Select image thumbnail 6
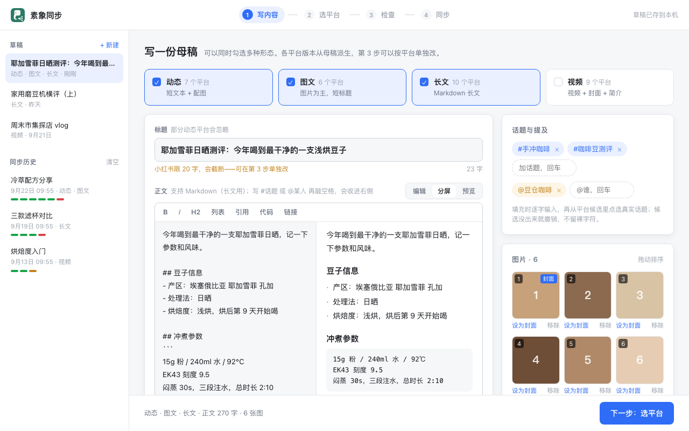 click(x=639, y=360)
